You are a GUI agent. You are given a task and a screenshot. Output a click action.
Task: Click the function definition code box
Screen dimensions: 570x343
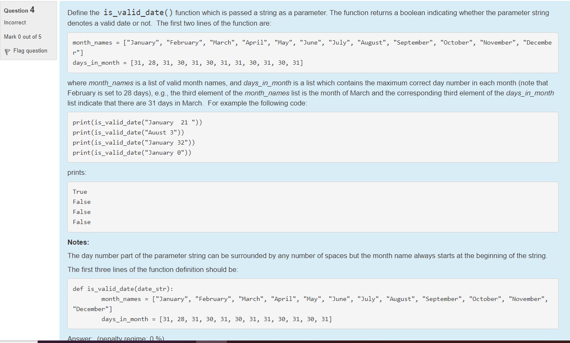(294, 303)
